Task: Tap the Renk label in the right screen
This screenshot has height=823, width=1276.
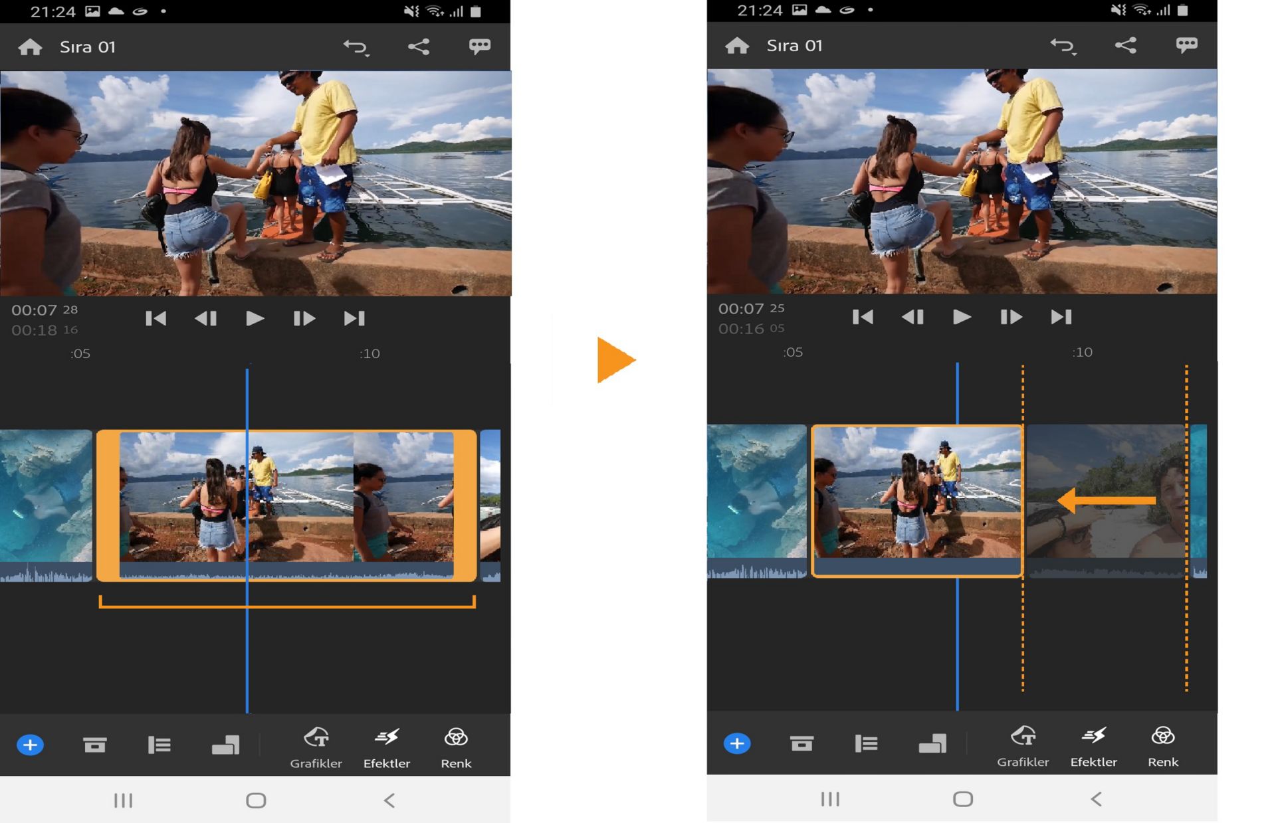Action: pyautogui.click(x=1162, y=762)
